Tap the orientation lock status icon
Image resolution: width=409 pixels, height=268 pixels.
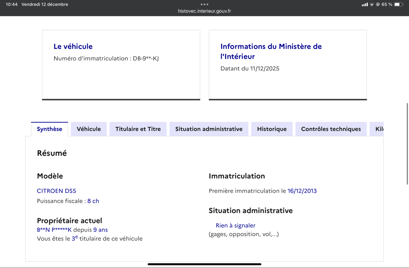[378, 4]
